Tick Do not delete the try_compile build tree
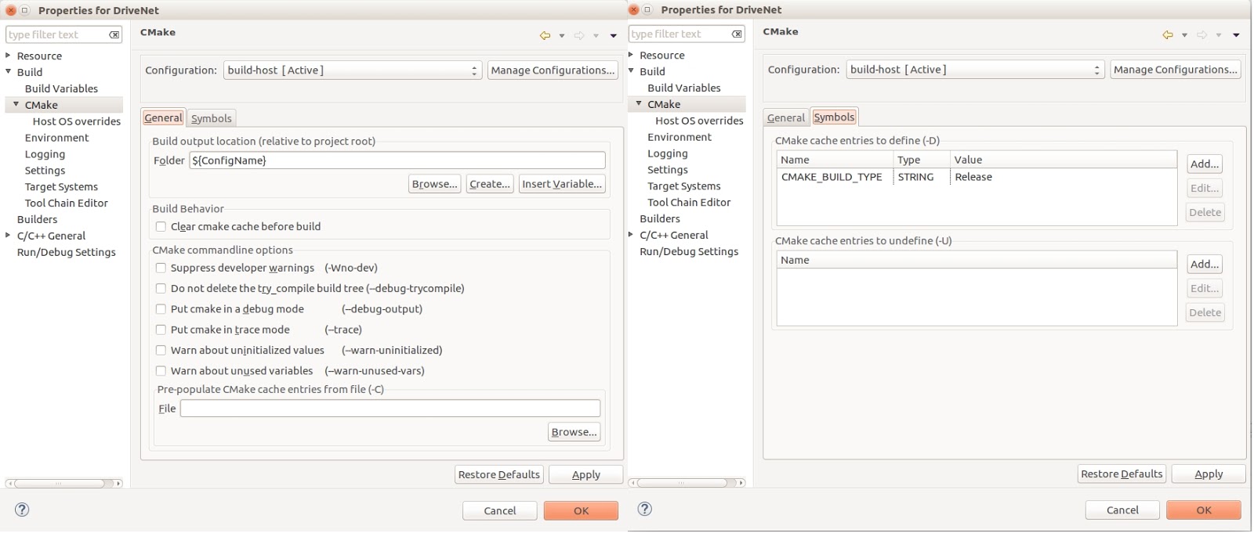The width and height of the screenshot is (1254, 533). pos(161,289)
